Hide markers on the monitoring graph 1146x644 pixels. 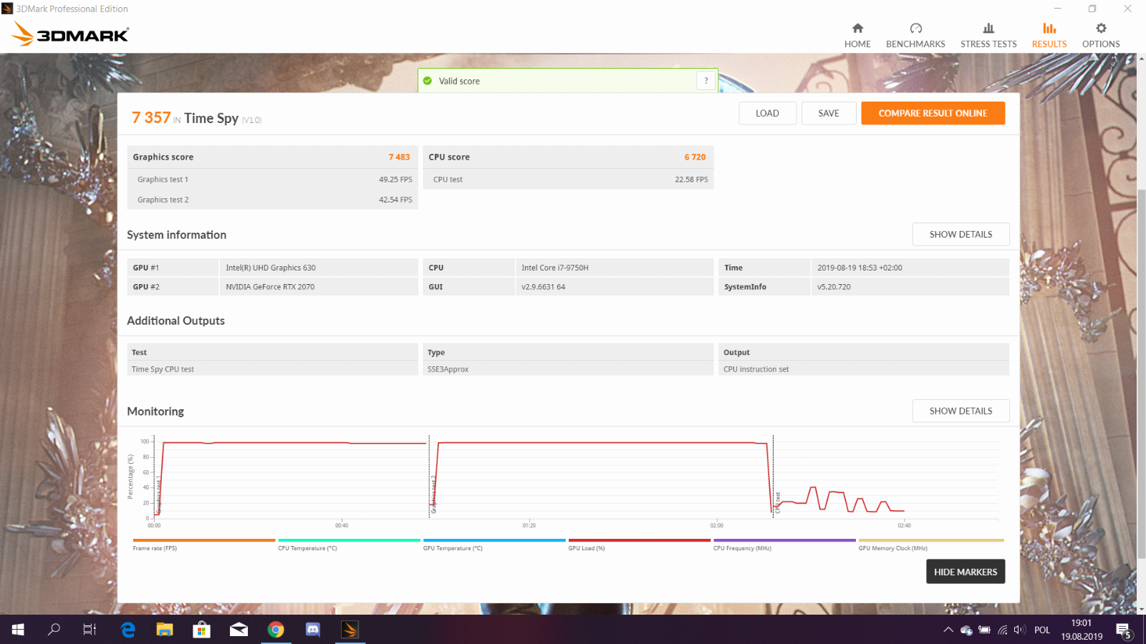pos(966,572)
